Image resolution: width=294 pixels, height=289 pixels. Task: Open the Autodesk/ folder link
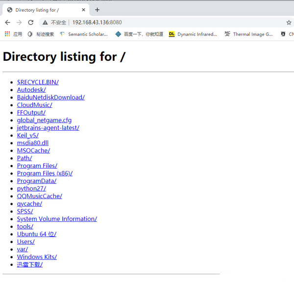pyautogui.click(x=31, y=90)
